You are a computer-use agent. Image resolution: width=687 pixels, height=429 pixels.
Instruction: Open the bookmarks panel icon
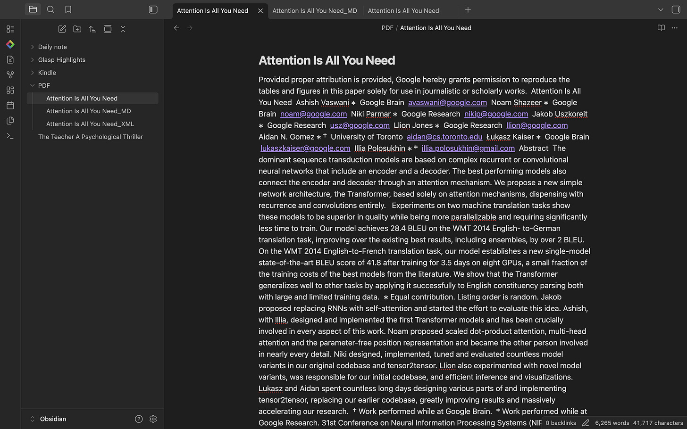[68, 9]
